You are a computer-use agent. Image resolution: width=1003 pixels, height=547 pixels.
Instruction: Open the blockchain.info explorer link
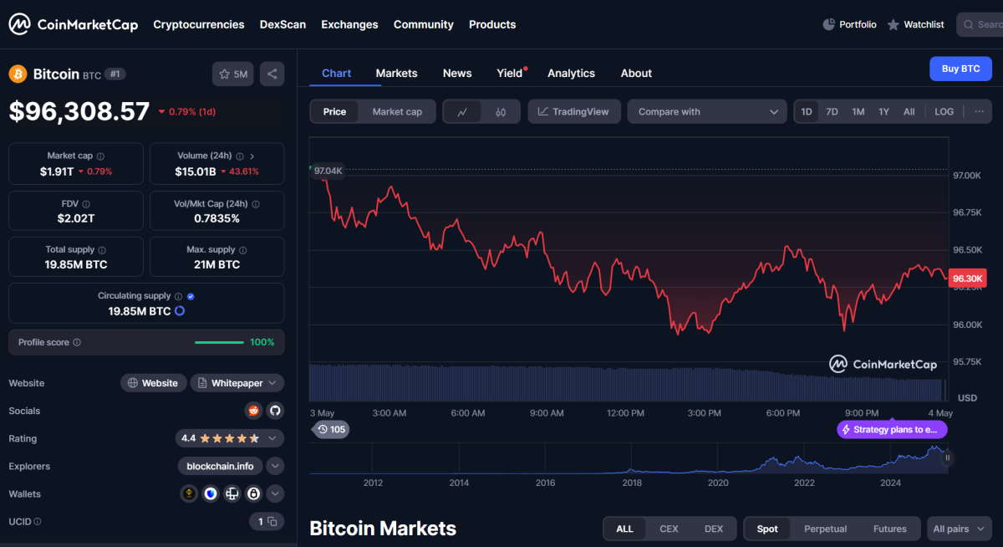[221, 466]
